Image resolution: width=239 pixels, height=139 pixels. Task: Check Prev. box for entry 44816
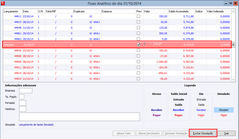(138, 50)
